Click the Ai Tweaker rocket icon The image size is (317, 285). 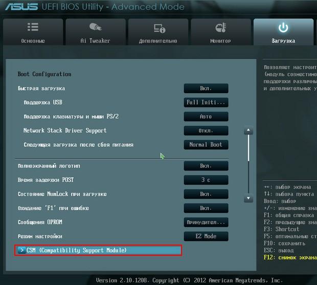pyautogui.click(x=95, y=27)
